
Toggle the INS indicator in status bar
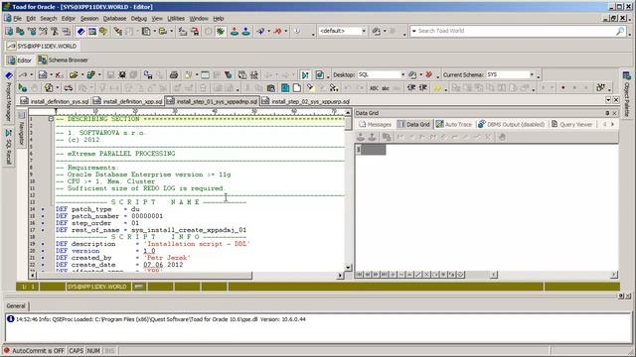[x=109, y=350]
